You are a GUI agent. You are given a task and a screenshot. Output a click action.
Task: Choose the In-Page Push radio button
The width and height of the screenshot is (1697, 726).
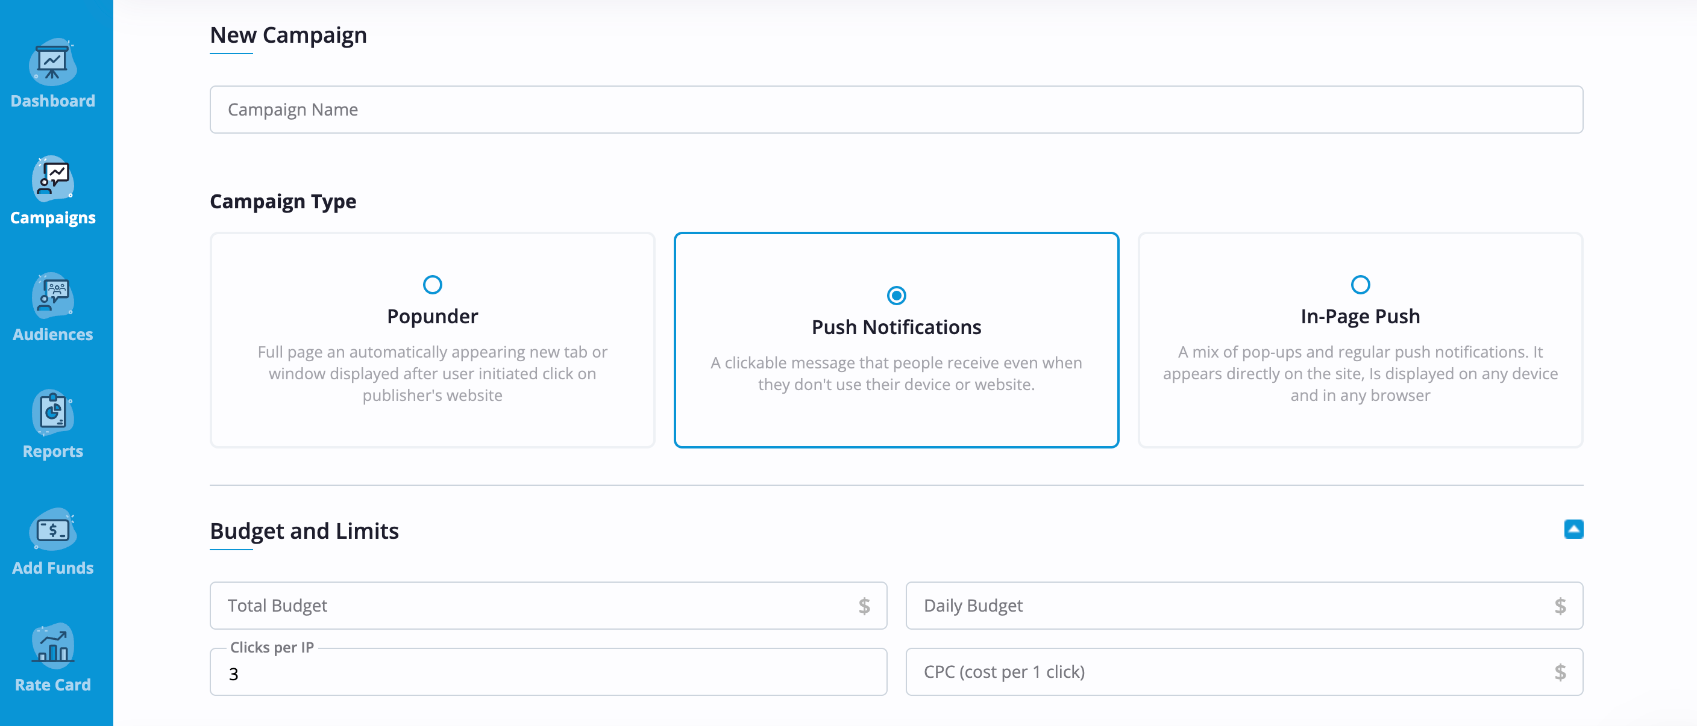point(1360,284)
